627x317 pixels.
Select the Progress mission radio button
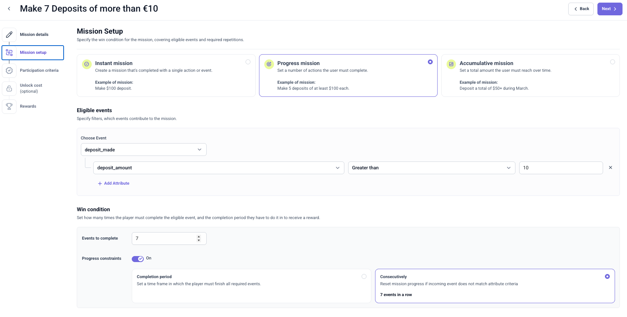430,62
